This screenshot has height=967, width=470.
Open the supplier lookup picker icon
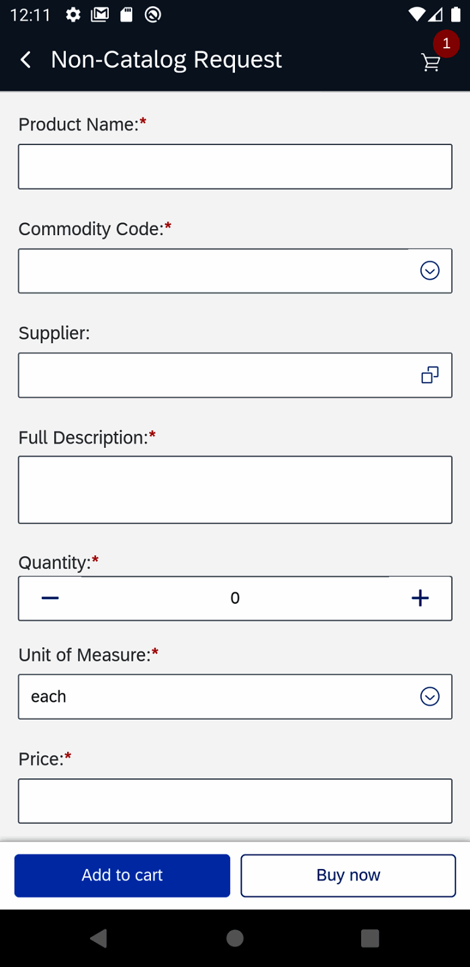[430, 375]
